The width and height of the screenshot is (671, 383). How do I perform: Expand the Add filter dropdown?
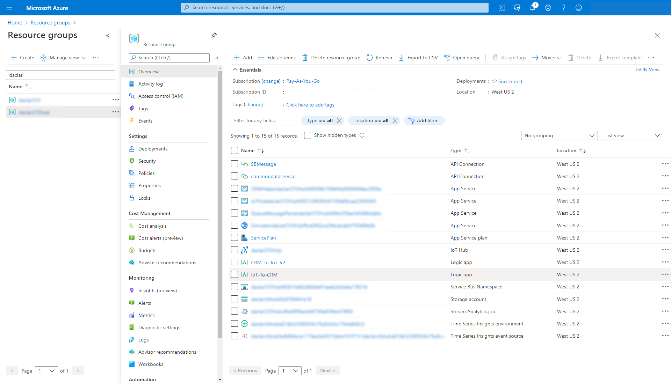tap(423, 120)
